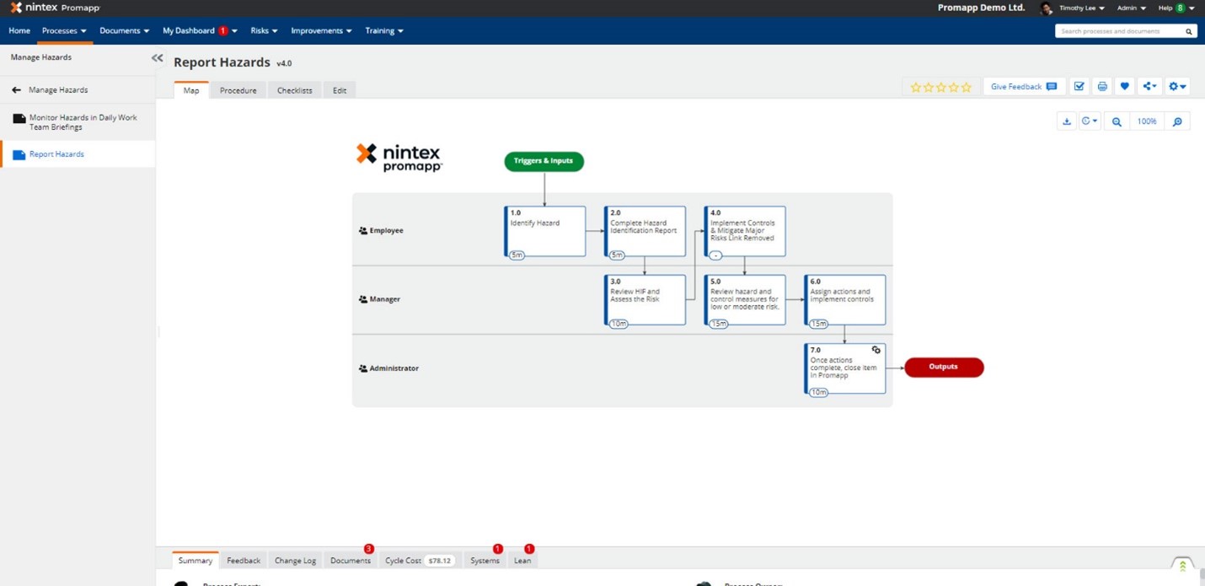Add process to favourites with heart icon

point(1124,87)
